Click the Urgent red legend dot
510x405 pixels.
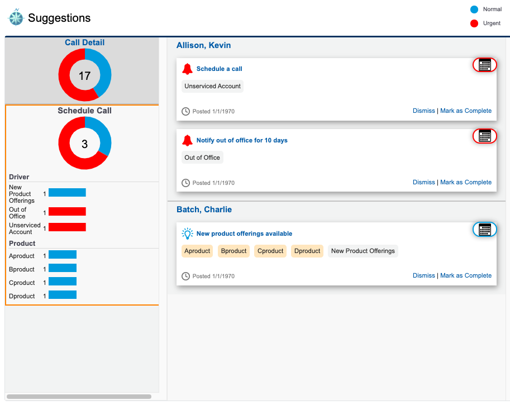pos(474,23)
